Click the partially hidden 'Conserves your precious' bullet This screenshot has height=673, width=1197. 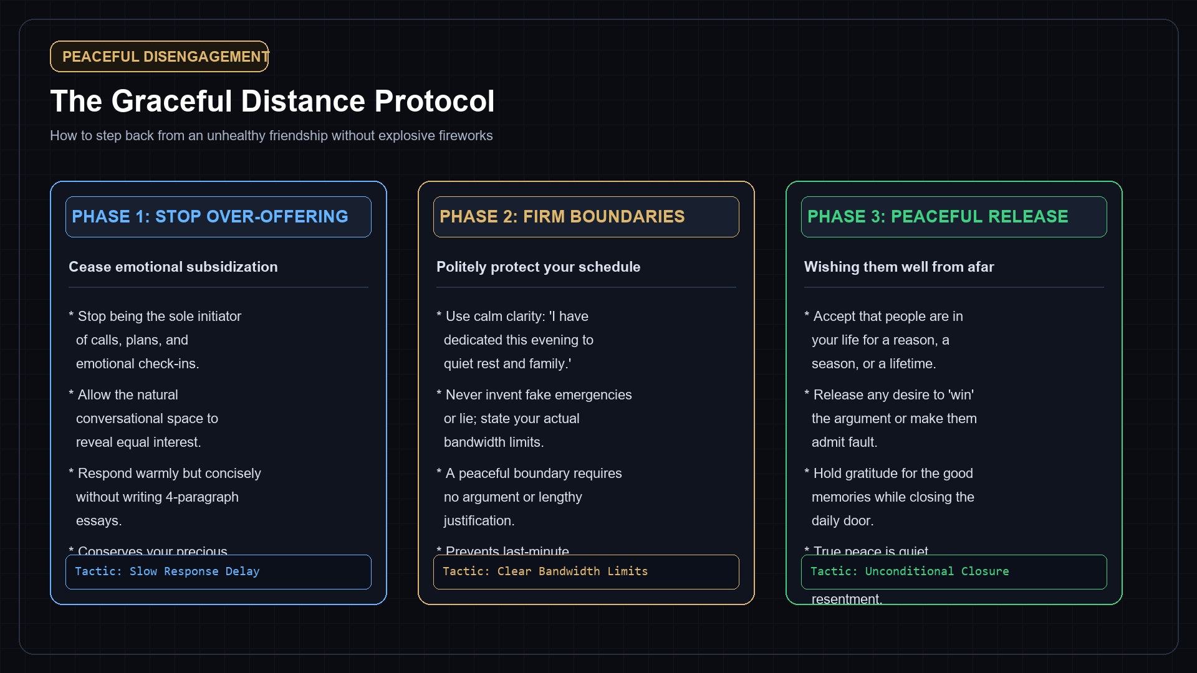(x=148, y=550)
